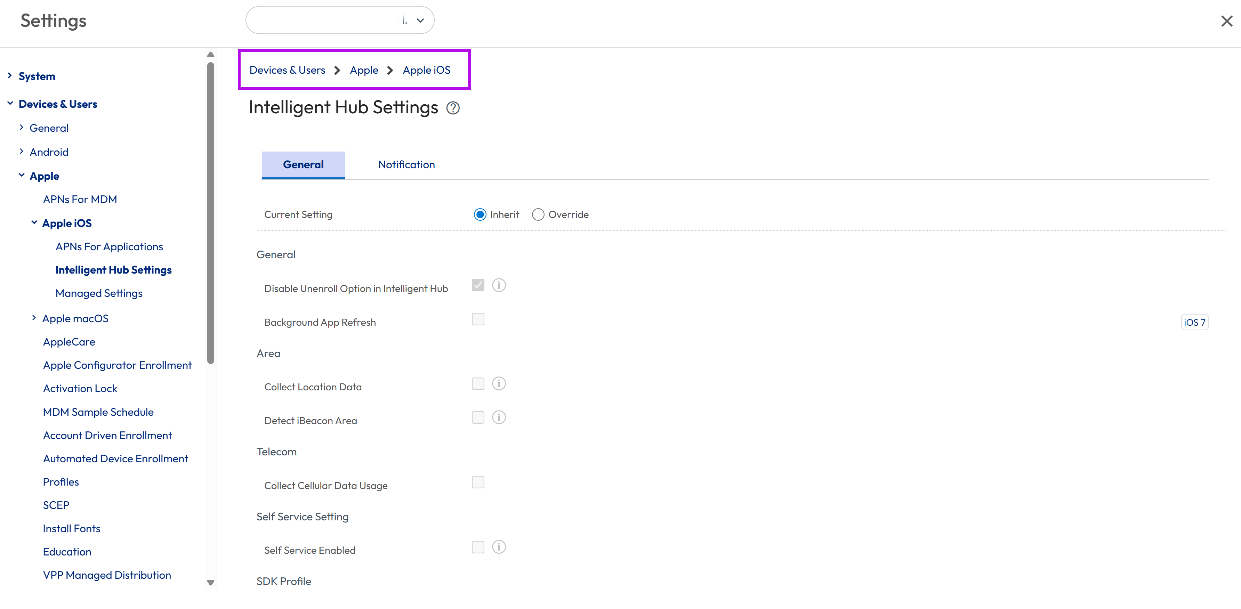Open APNs For MDM settings
Image resolution: width=1241 pixels, height=609 pixels.
80,199
